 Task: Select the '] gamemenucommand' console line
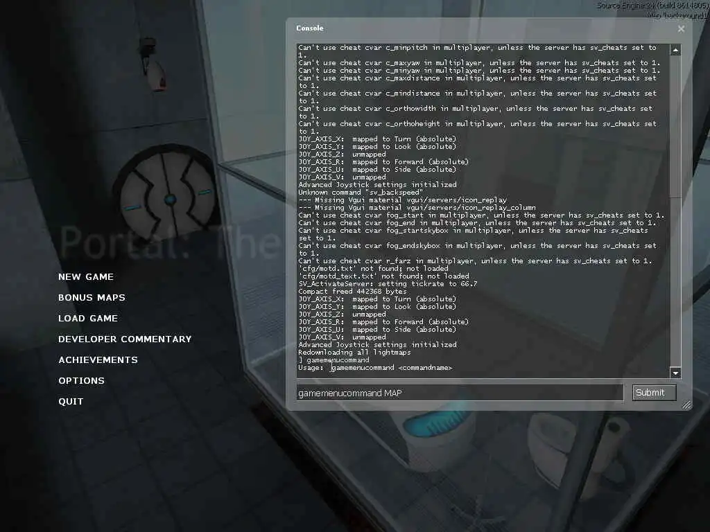point(334,360)
